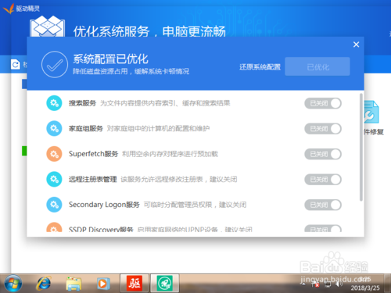
Task: Click the 家庭组服务 service name
Action: pyautogui.click(x=86, y=129)
